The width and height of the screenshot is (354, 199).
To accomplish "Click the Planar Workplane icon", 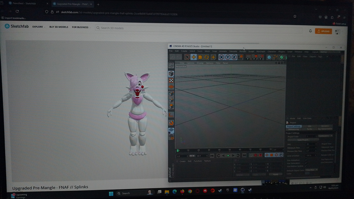I will click(x=171, y=137).
